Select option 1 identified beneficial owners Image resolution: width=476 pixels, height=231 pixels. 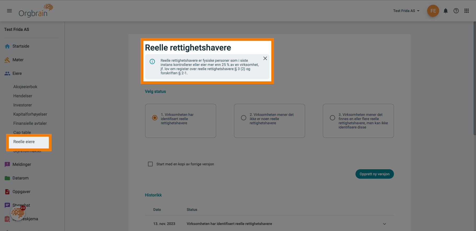pyautogui.click(x=155, y=118)
